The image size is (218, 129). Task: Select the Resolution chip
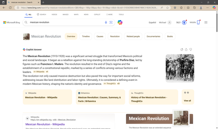pos(115,36)
